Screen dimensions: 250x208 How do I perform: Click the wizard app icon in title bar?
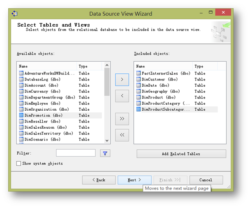pyautogui.click(x=14, y=14)
